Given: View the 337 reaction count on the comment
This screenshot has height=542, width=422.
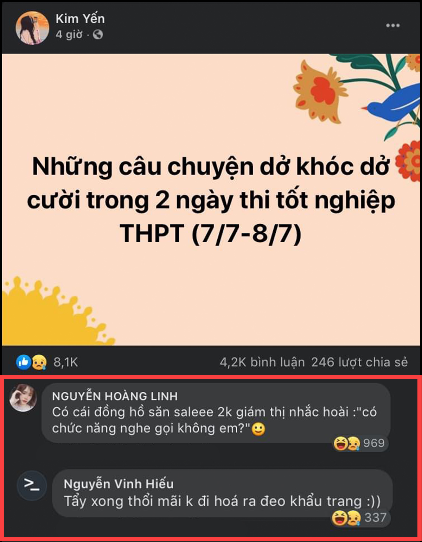Looking at the screenshot, I should [375, 518].
